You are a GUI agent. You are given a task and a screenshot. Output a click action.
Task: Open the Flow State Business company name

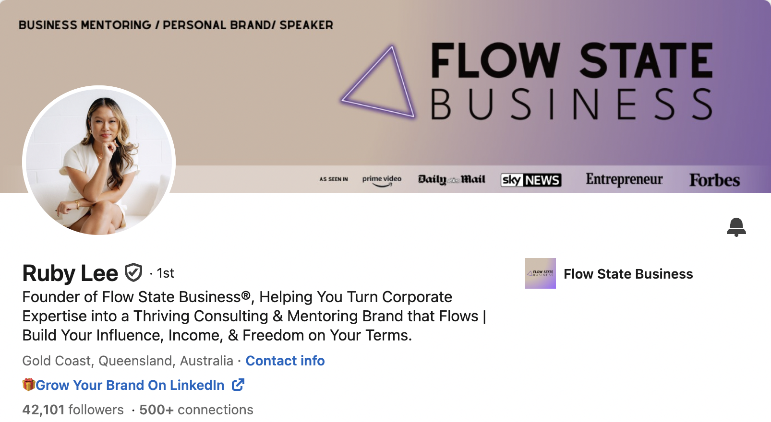pos(628,274)
